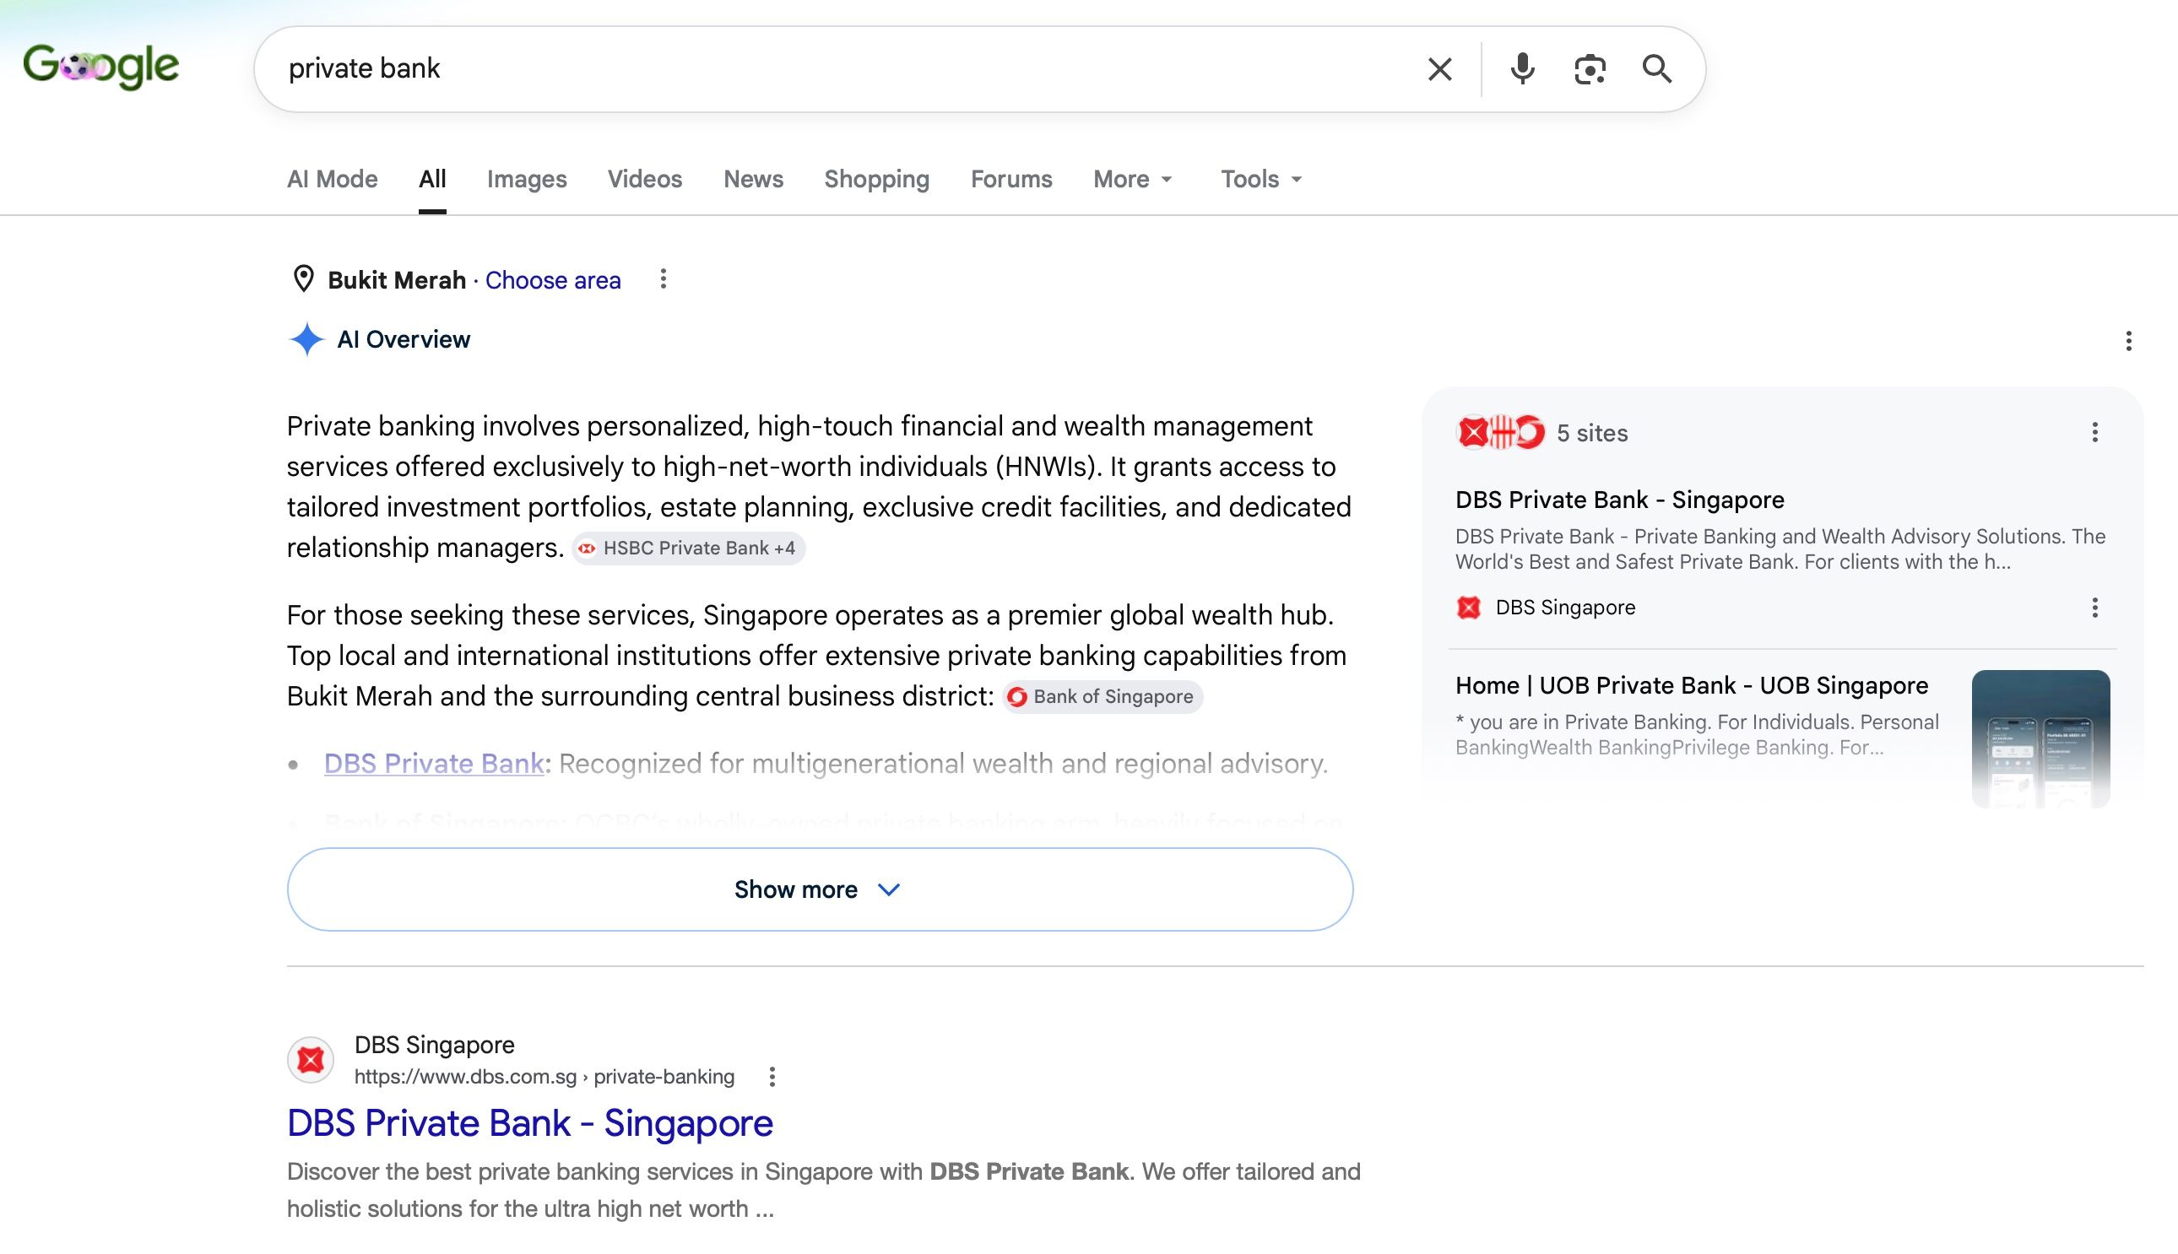The height and width of the screenshot is (1254, 2178).
Task: Click the location pin icon beside Bukit Merah
Action: pos(303,279)
